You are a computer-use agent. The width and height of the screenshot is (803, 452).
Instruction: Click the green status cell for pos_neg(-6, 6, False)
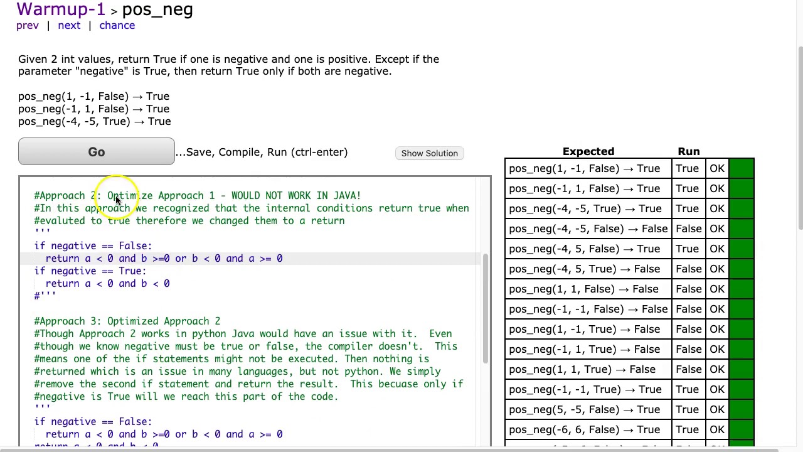coord(742,429)
